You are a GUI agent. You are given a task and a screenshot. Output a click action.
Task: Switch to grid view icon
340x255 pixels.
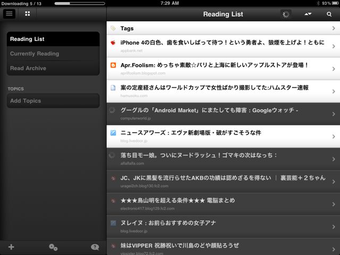pos(27,14)
